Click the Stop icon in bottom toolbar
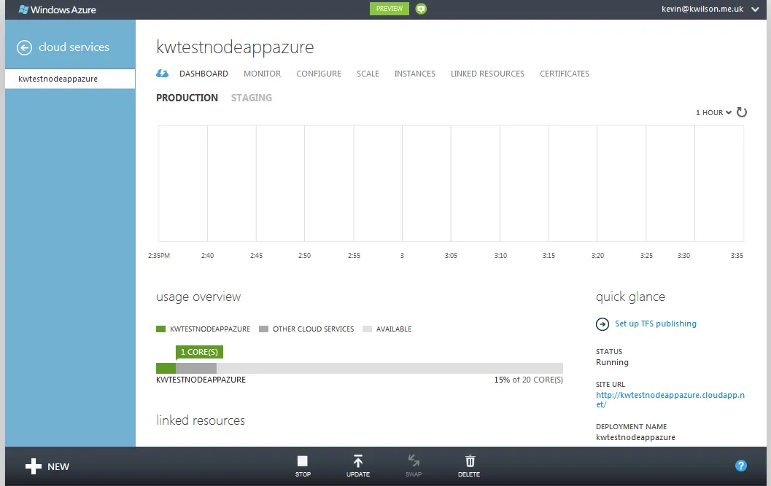Image resolution: width=771 pixels, height=486 pixels. click(303, 460)
